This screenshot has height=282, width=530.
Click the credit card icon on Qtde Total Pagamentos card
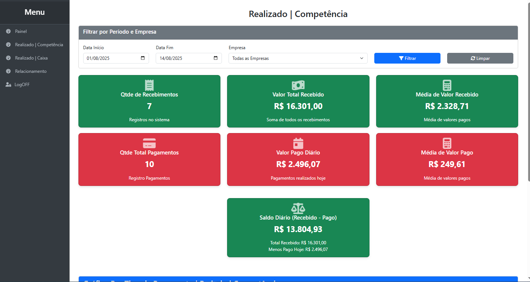click(x=149, y=143)
